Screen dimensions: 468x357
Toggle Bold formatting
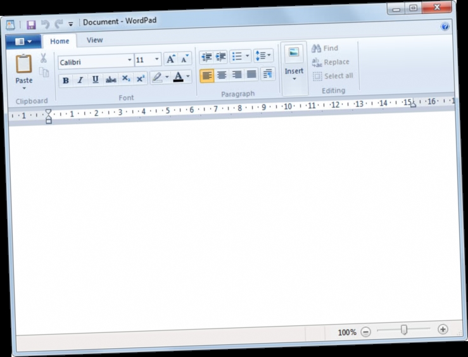coord(66,80)
